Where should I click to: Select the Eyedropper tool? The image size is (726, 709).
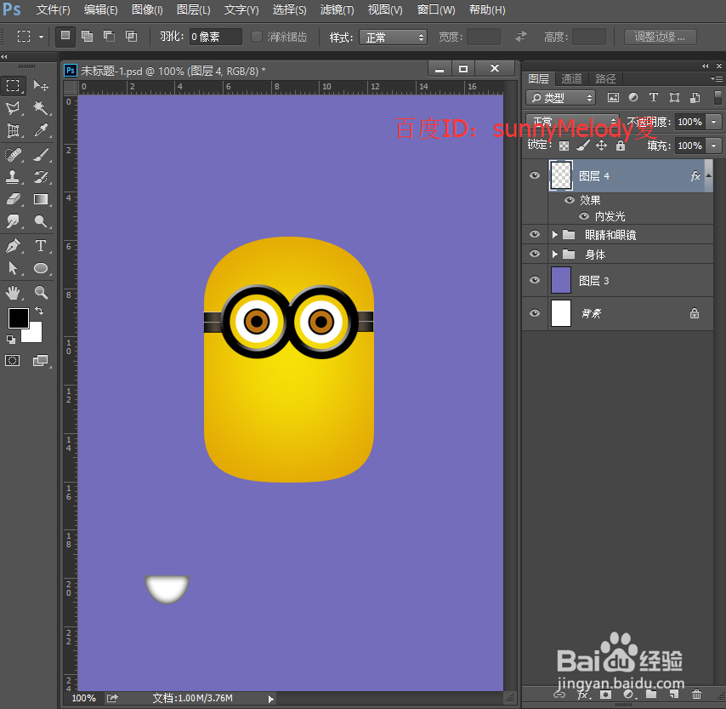(x=41, y=130)
